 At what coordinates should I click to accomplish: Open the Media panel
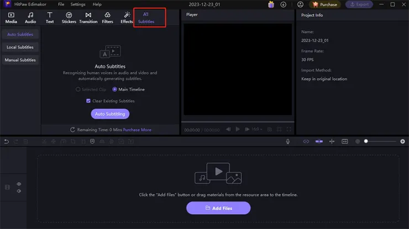[x=11, y=18]
